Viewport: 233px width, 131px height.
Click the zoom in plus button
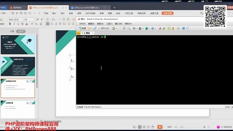[x=204, y=127]
